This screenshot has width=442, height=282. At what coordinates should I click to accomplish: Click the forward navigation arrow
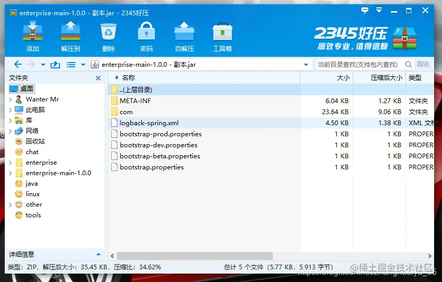pos(31,64)
